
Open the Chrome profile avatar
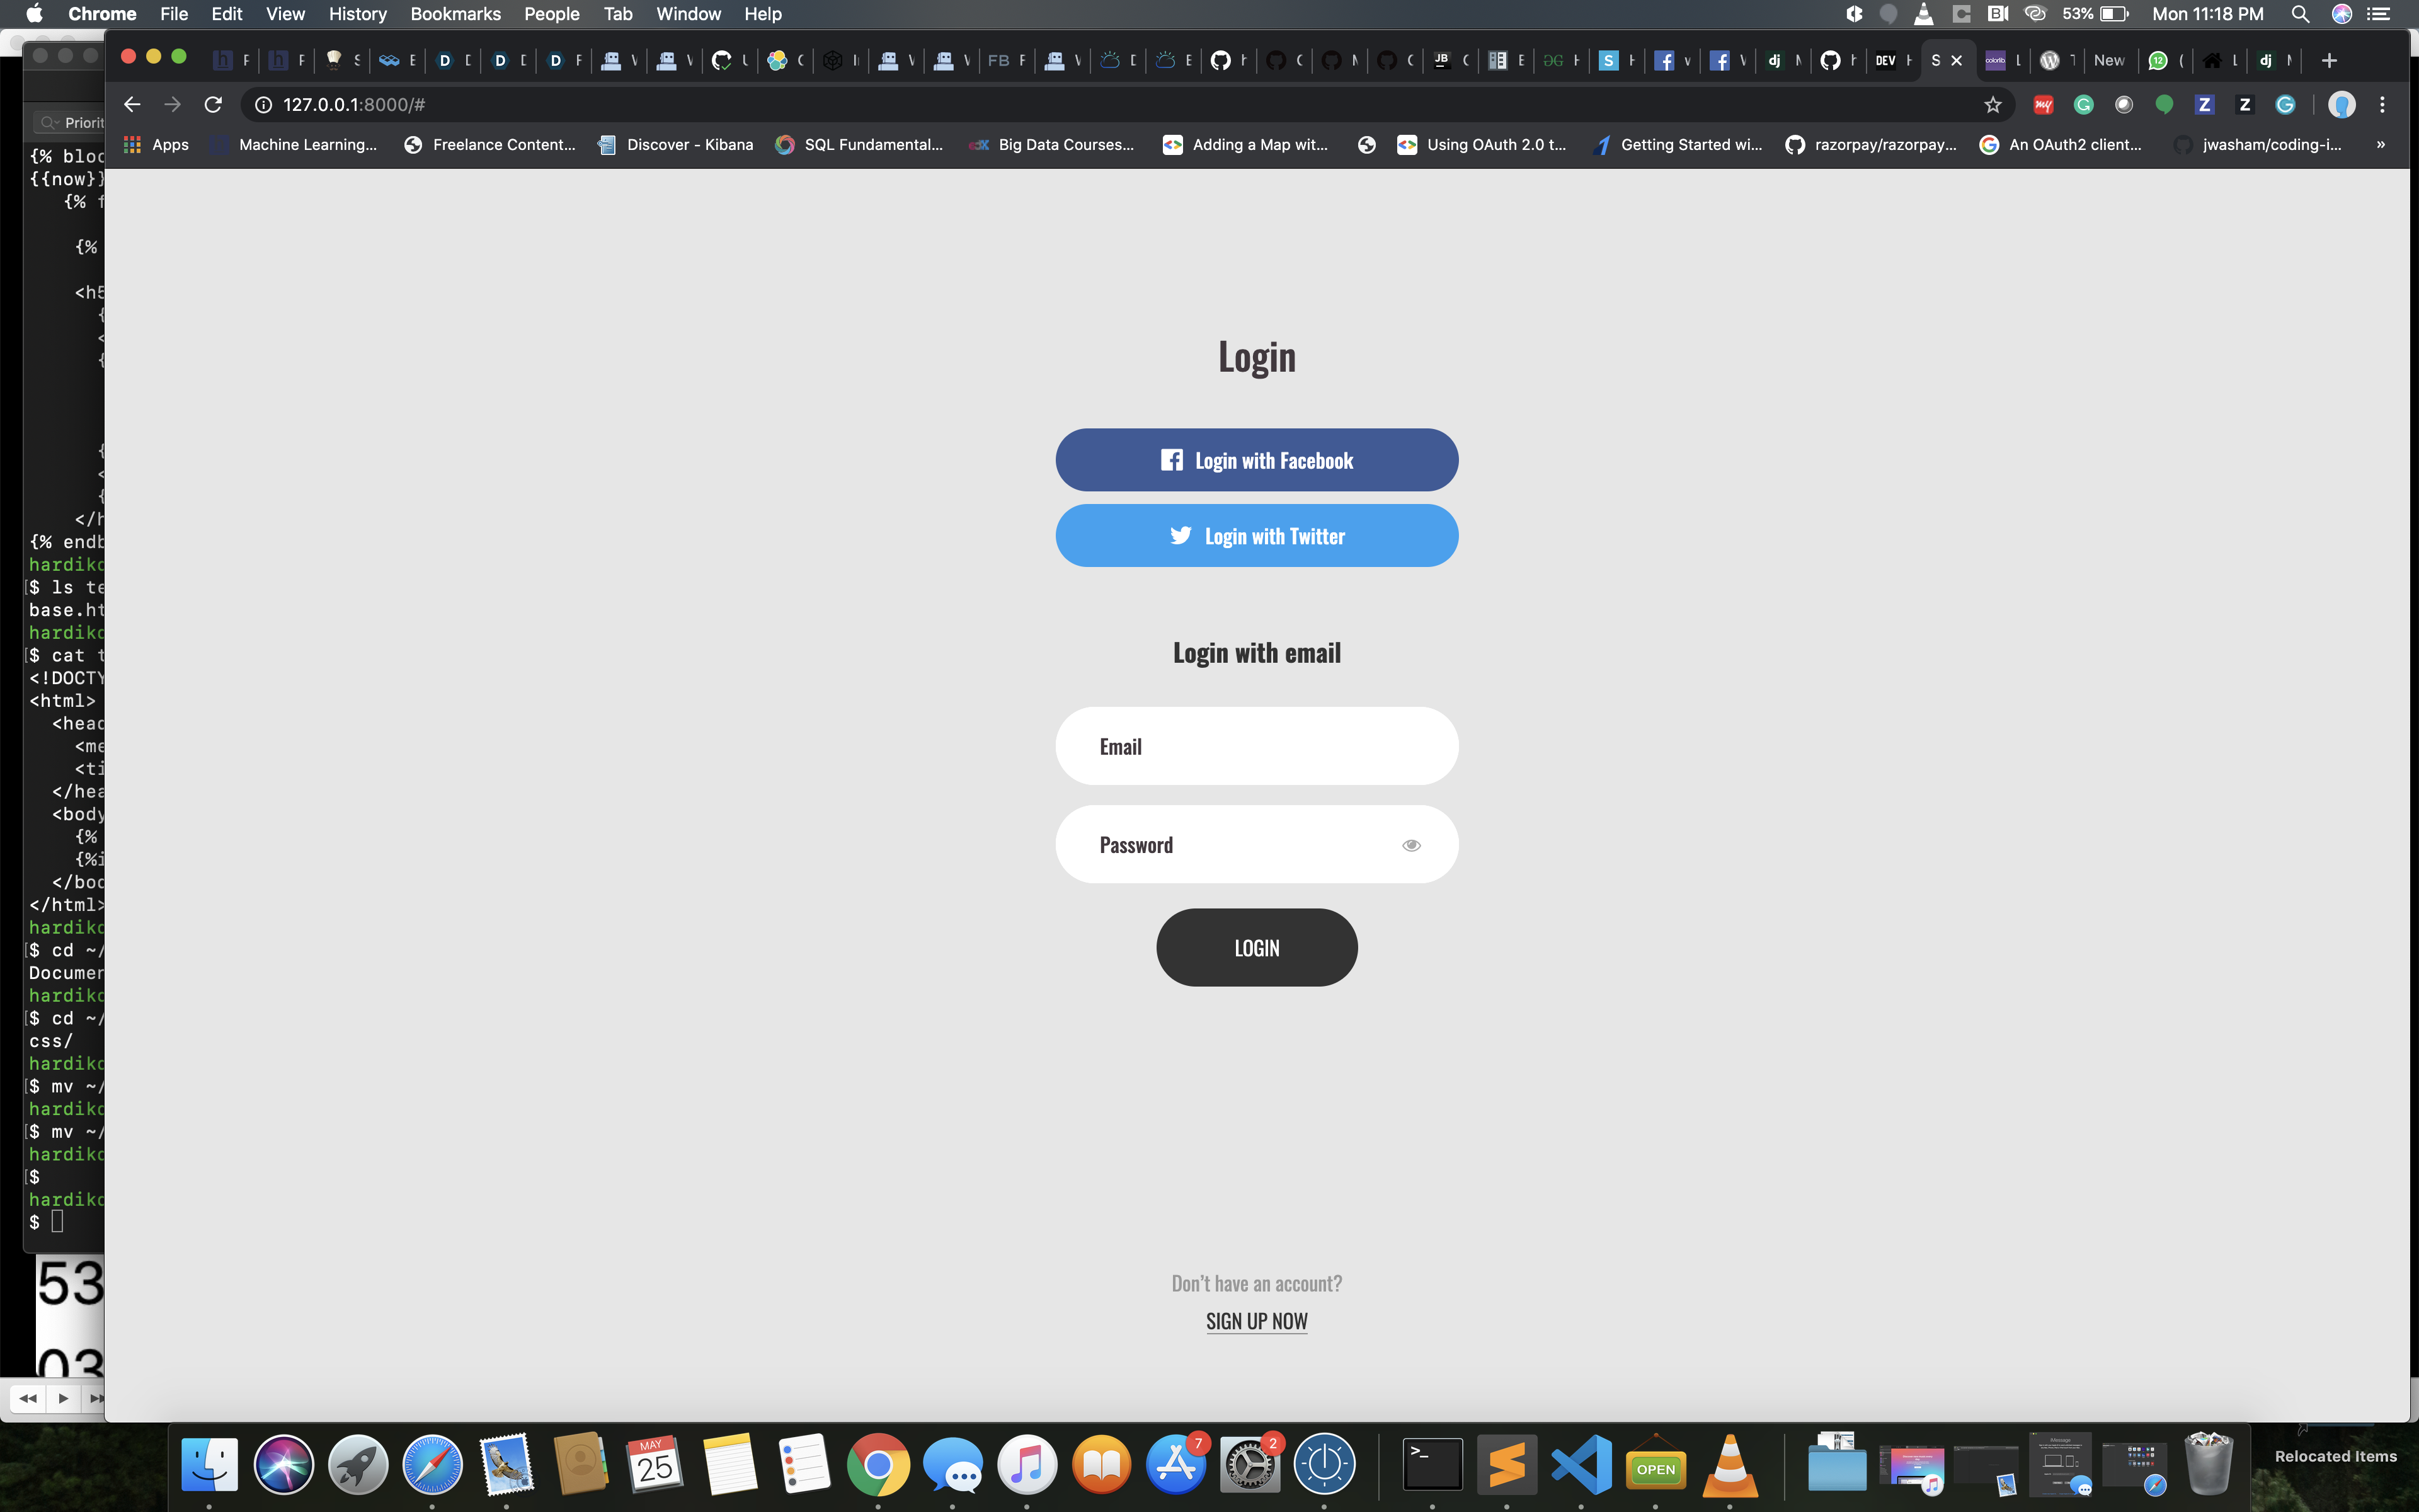pyautogui.click(x=2341, y=104)
